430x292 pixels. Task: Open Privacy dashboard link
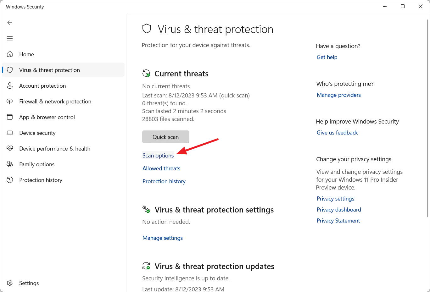(x=339, y=210)
